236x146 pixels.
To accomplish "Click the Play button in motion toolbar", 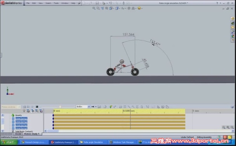I will click(x=33, y=107).
